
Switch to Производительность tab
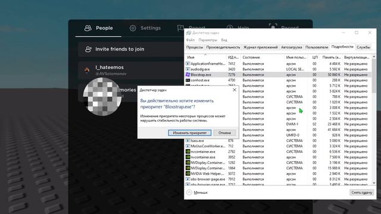[223, 48]
